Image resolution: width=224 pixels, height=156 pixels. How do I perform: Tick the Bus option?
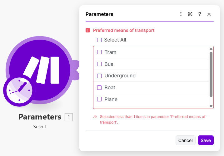(x=99, y=64)
